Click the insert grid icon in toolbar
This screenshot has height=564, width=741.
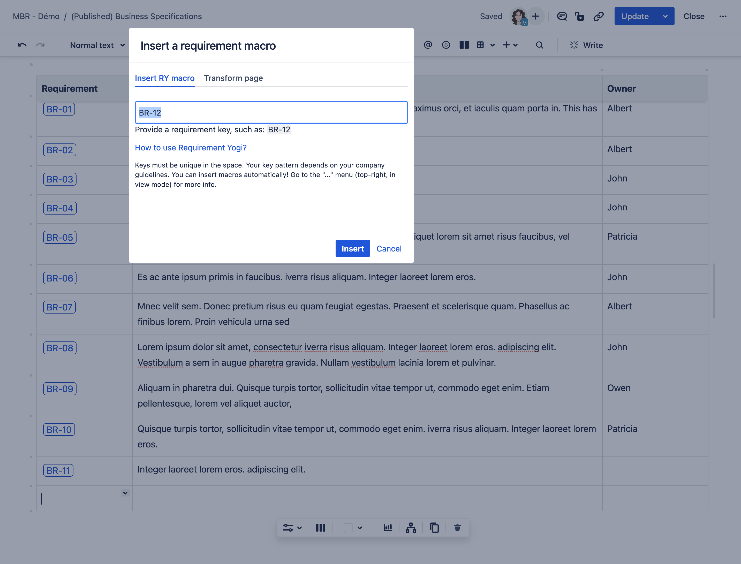click(x=480, y=45)
